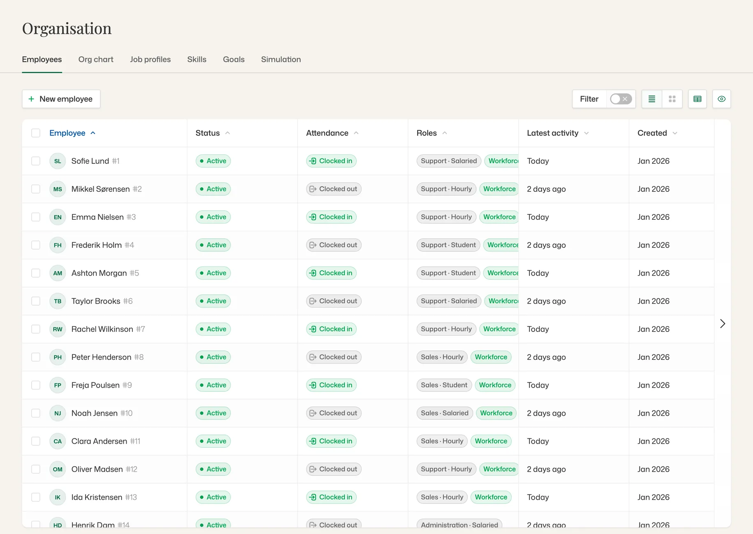The width and height of the screenshot is (753, 534).
Task: Click the Filter button label
Action: click(589, 99)
